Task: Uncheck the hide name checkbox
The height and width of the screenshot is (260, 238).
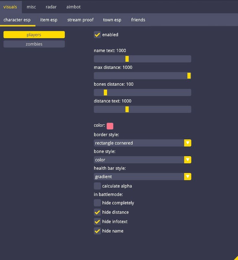Action: (x=97, y=231)
